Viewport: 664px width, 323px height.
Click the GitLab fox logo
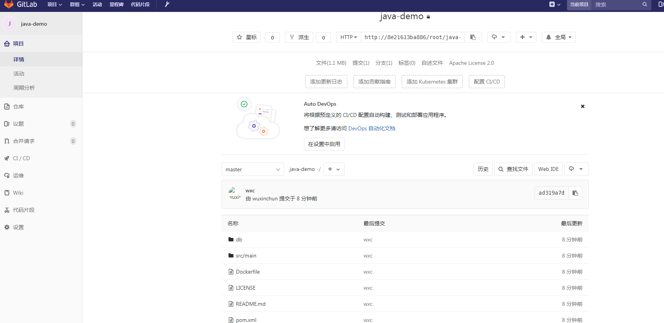coord(8,4)
